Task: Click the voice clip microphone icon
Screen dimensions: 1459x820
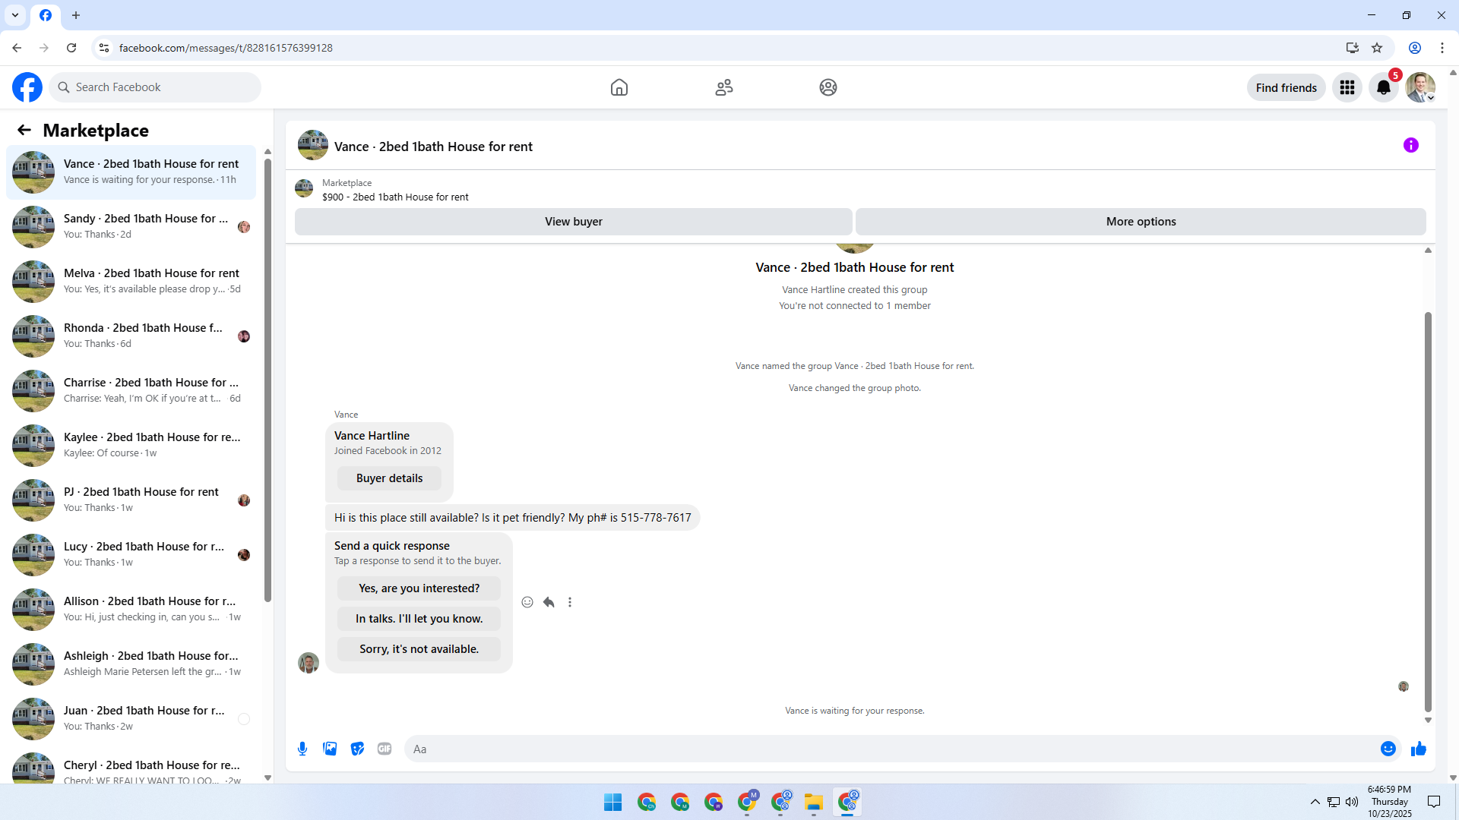Action: [302, 749]
